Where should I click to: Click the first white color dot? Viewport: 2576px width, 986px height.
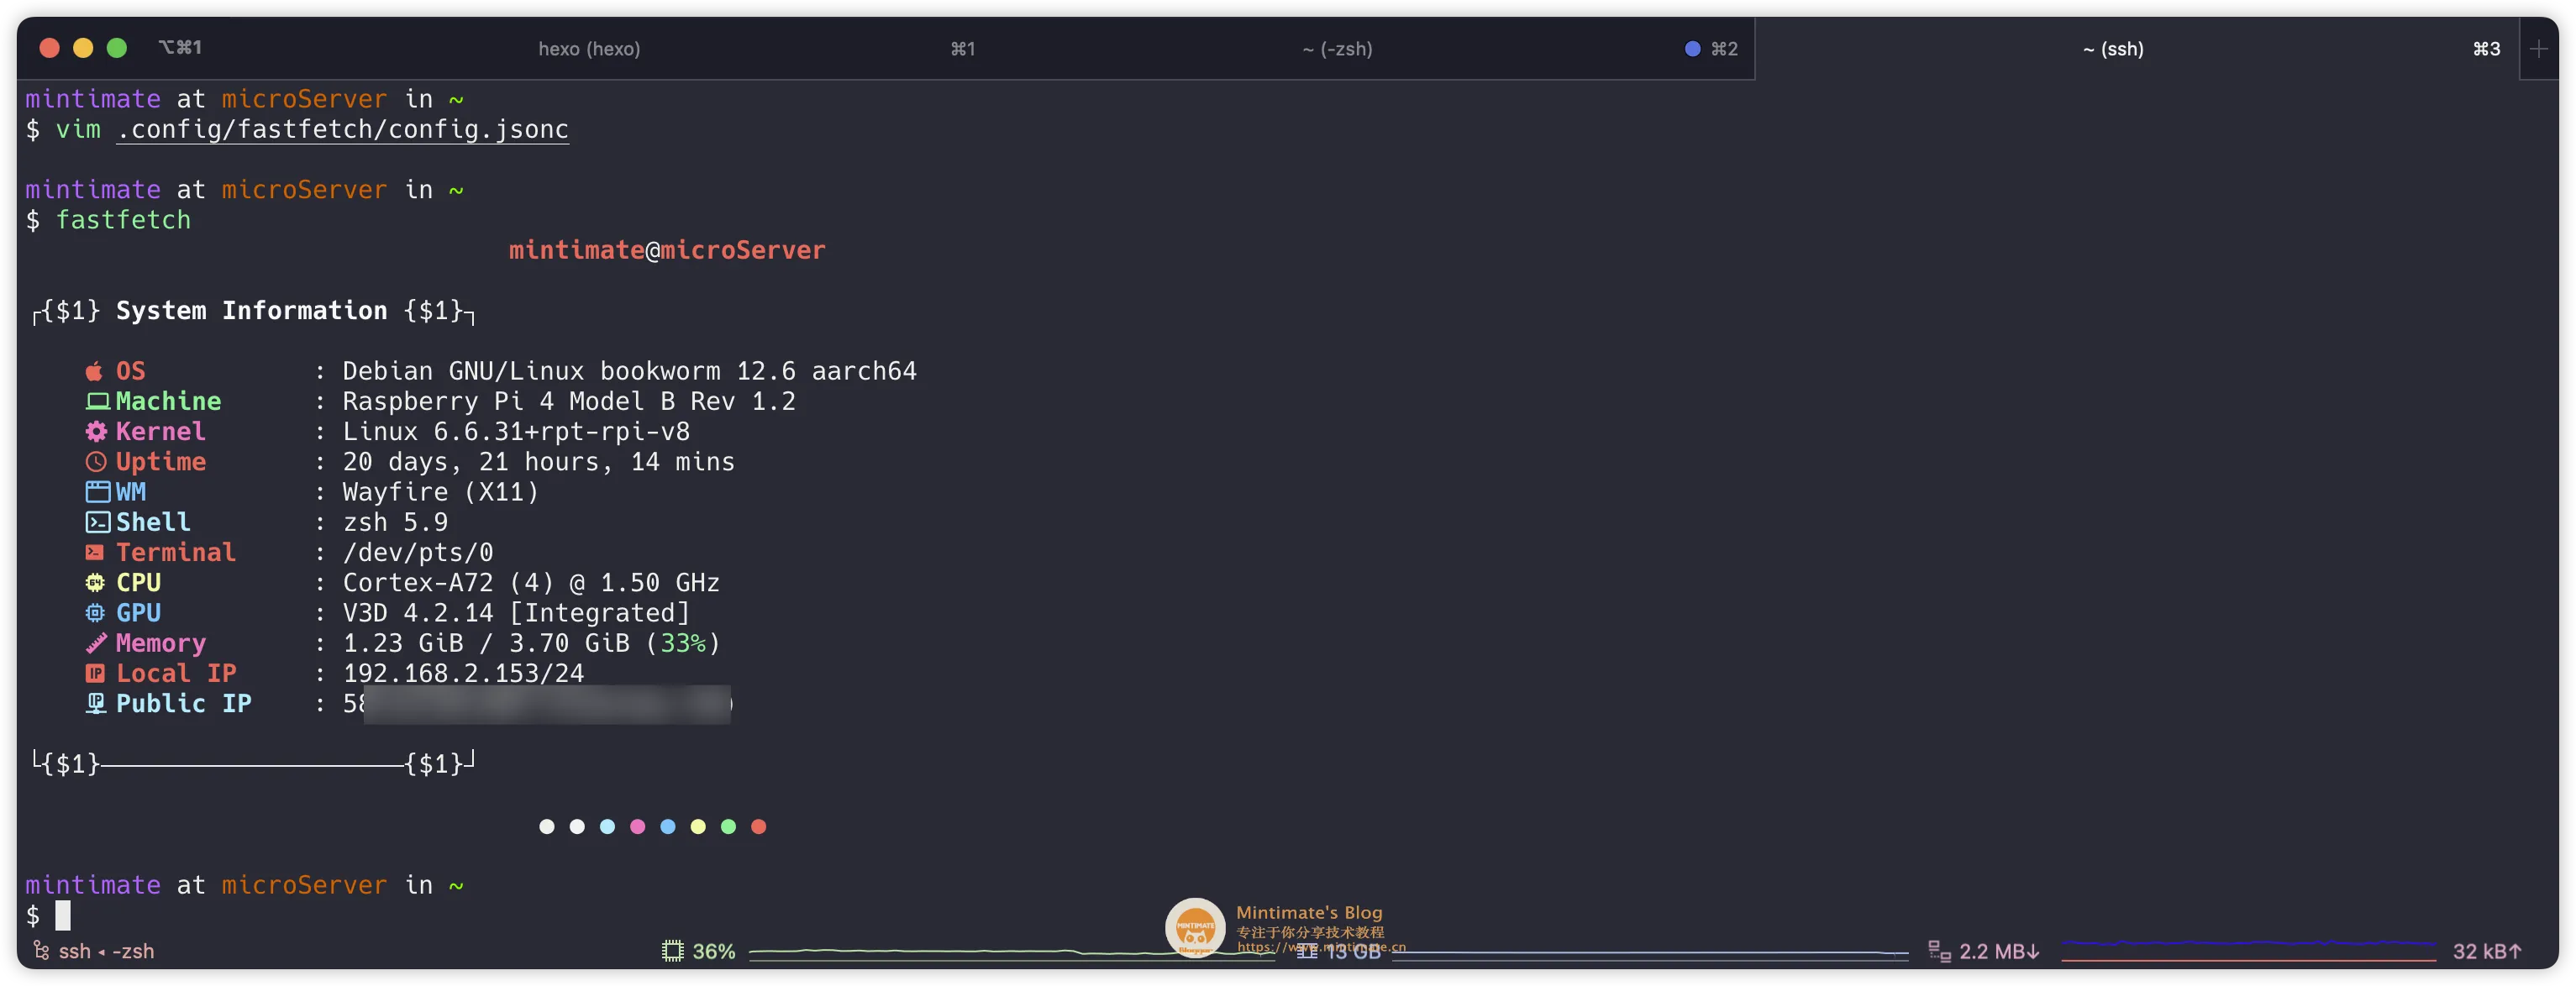(x=547, y=826)
